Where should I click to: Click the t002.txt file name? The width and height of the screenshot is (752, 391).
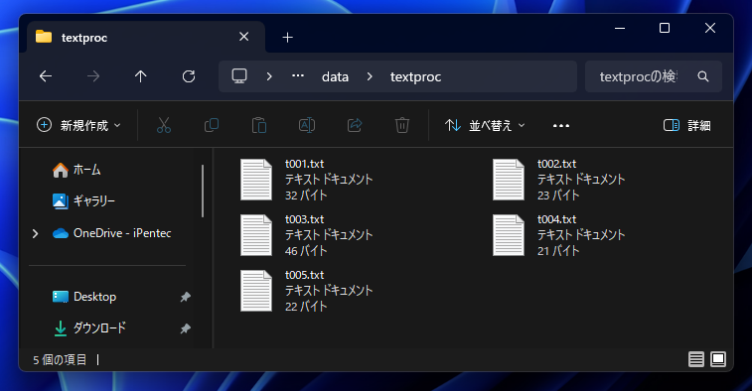(x=557, y=164)
